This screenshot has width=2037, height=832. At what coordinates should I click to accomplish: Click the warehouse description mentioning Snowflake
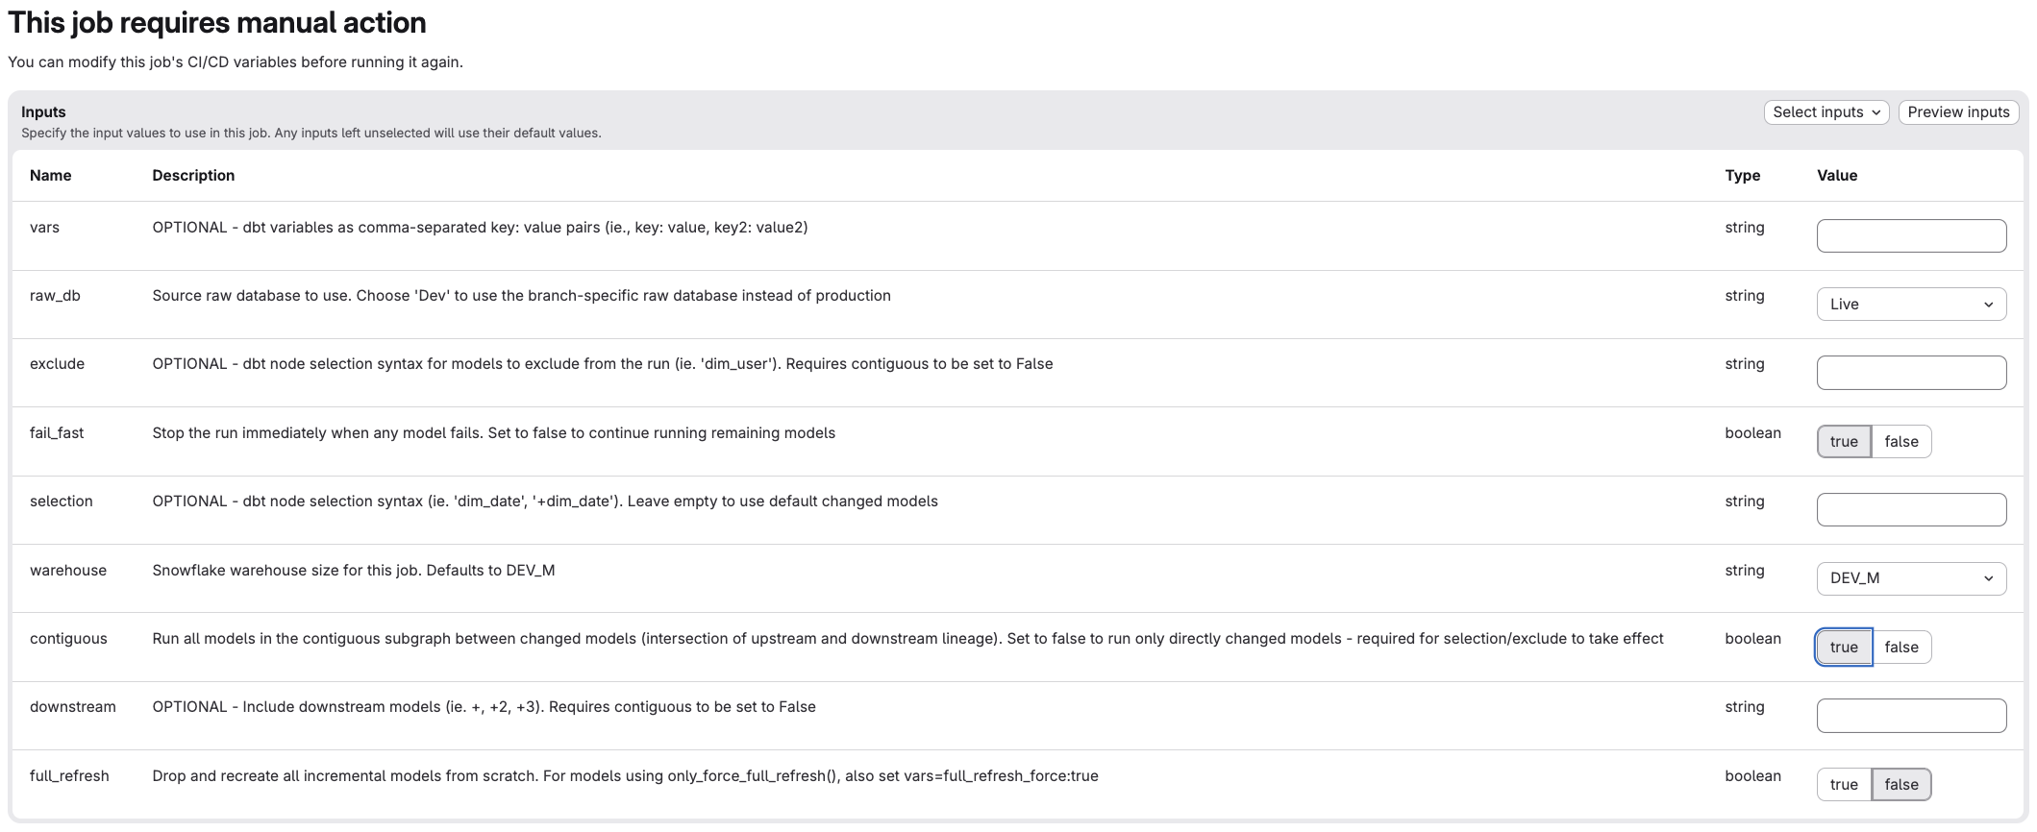[x=354, y=571]
